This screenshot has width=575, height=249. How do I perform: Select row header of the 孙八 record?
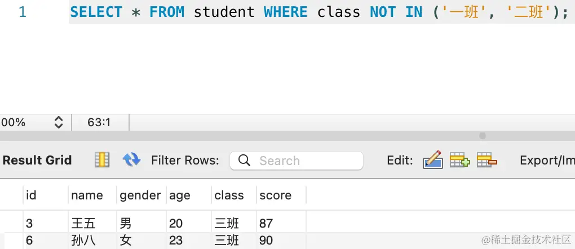[x=14, y=241]
